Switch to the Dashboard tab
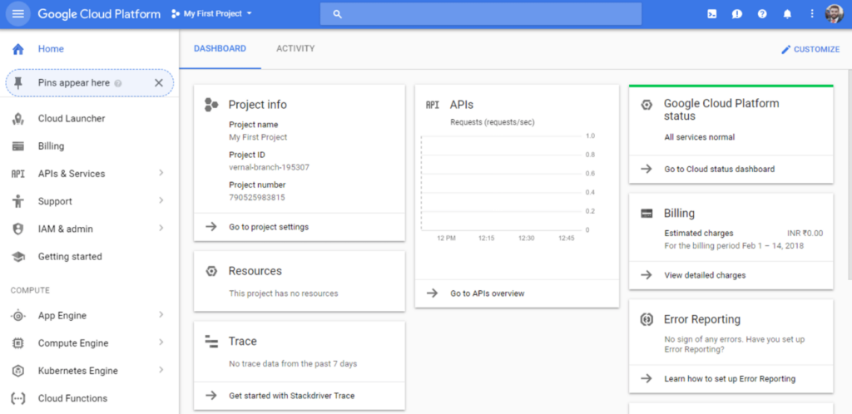Screen dimensions: 852x414 (x=220, y=49)
